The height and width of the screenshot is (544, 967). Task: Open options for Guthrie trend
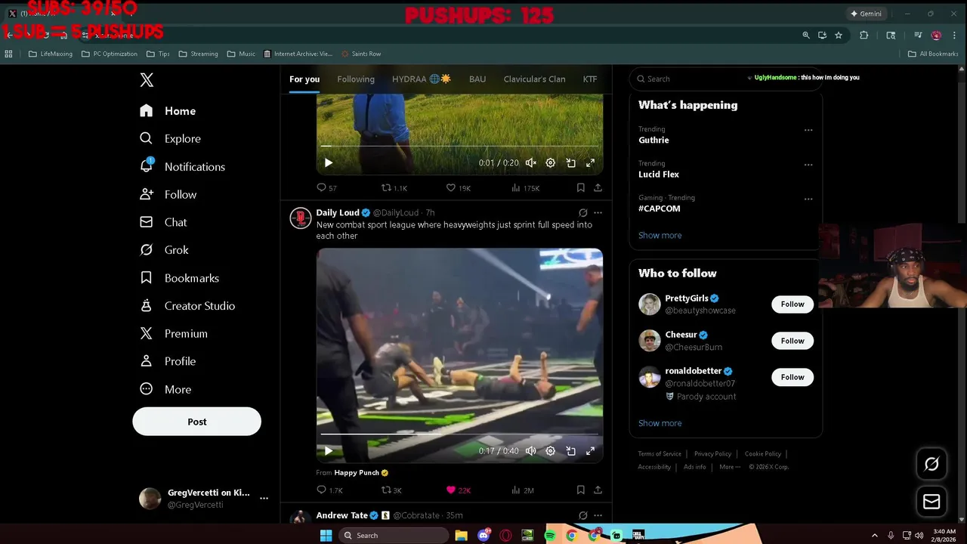pyautogui.click(x=808, y=130)
